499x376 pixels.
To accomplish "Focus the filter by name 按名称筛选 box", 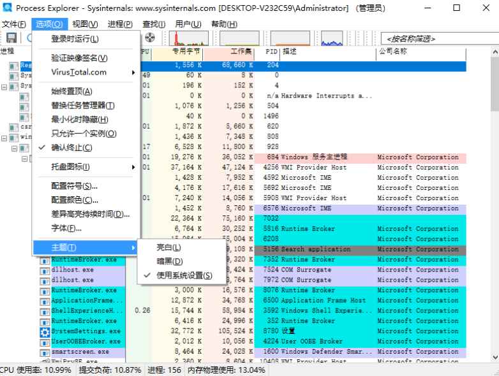I will pyautogui.click(x=440, y=39).
